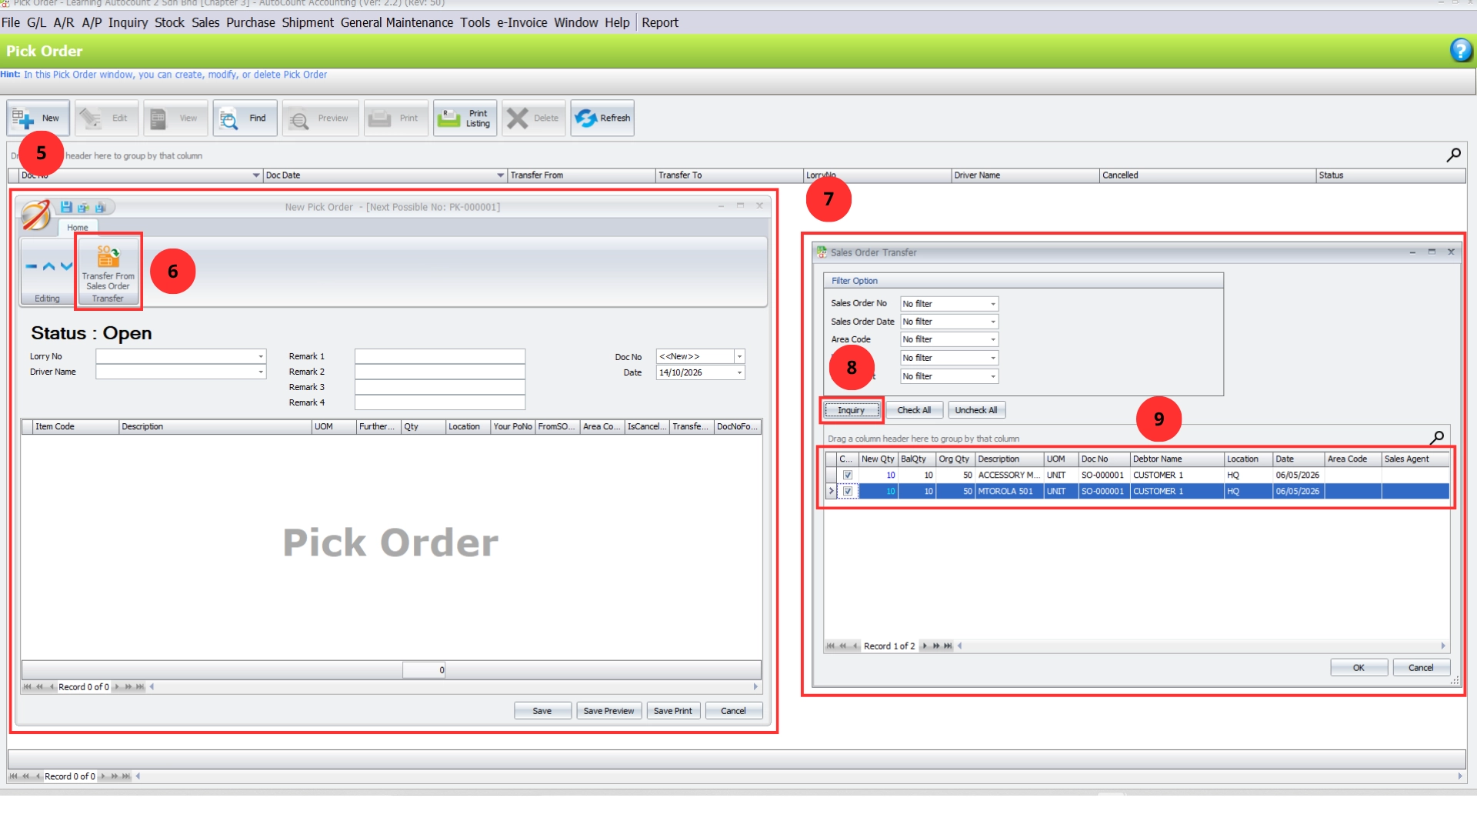The height and width of the screenshot is (831, 1477).
Task: Uncheck the MTOROLA 501 row checkbox
Action: [x=848, y=491]
